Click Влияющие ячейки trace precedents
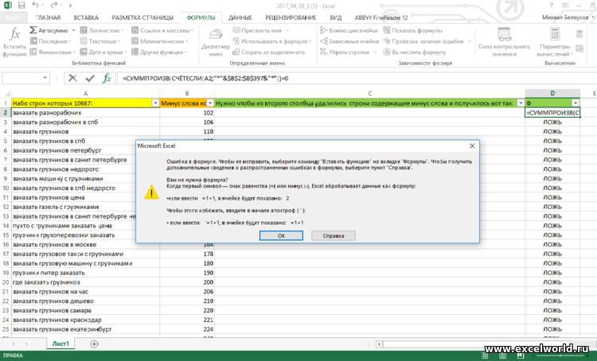This screenshot has width=597, height=361. (x=349, y=30)
